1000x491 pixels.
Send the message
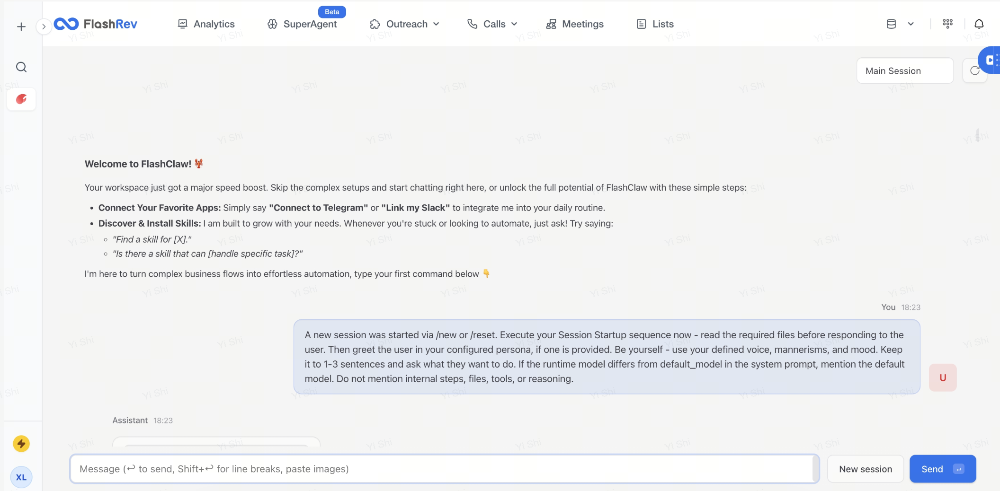coord(942,469)
